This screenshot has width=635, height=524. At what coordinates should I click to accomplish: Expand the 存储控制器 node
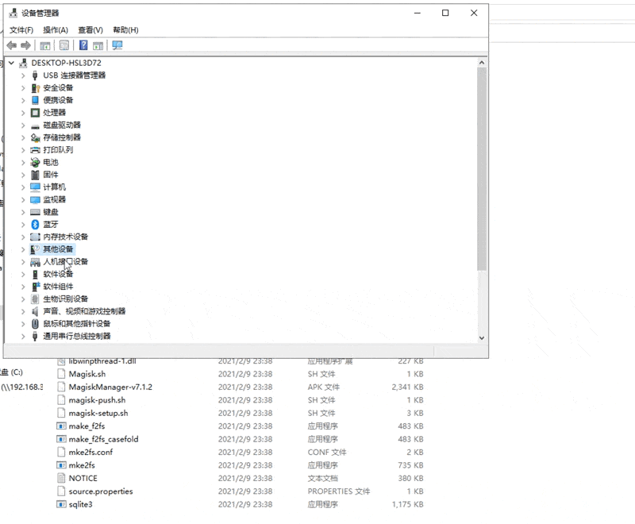click(x=23, y=137)
